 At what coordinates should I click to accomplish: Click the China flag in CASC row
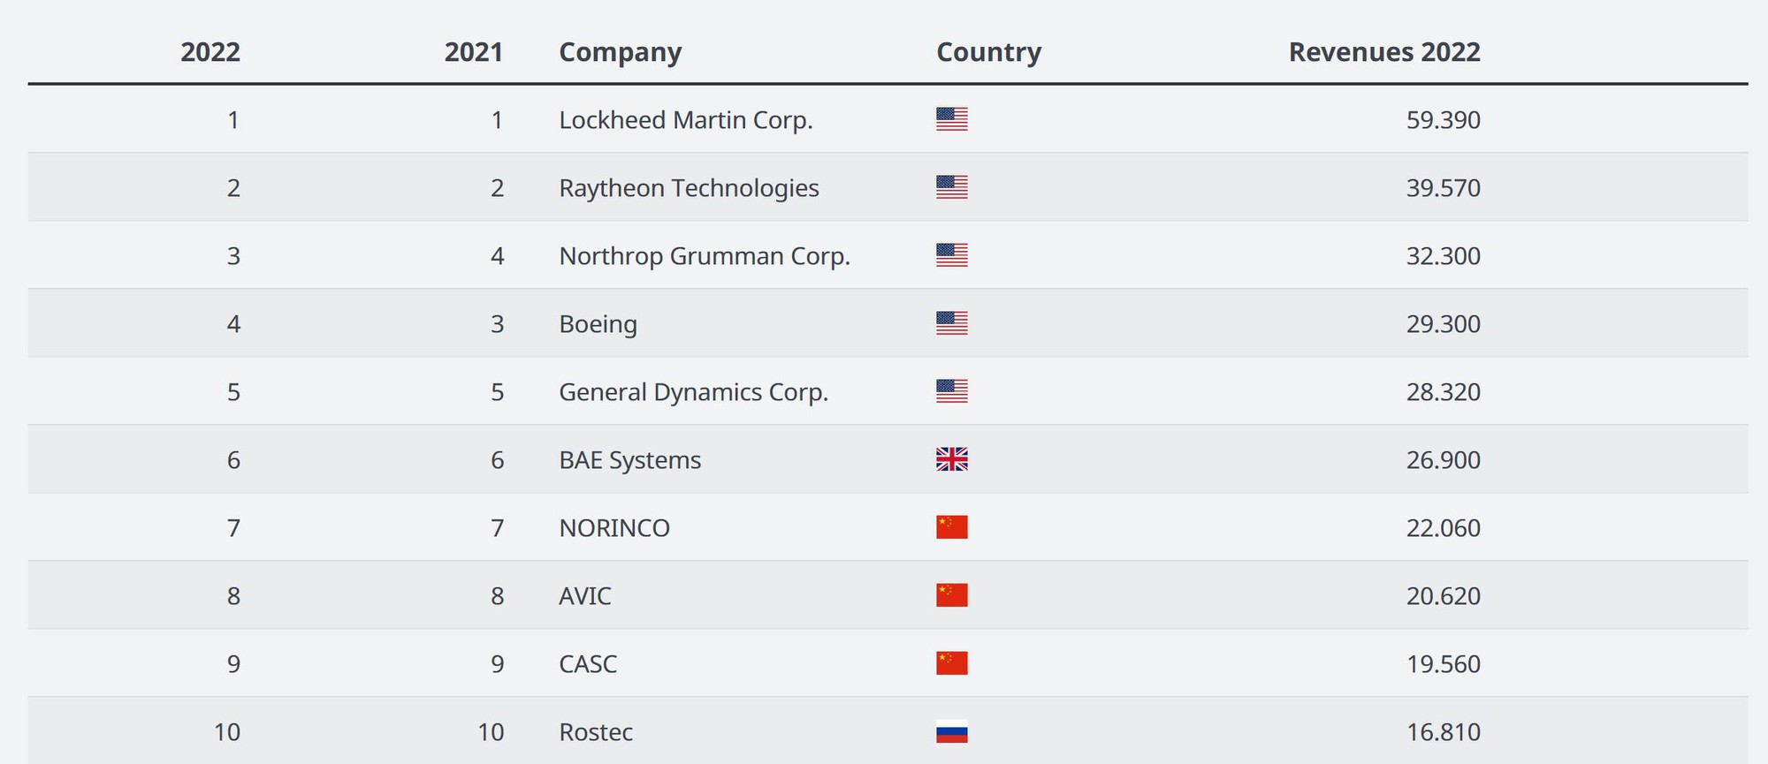pos(951,663)
